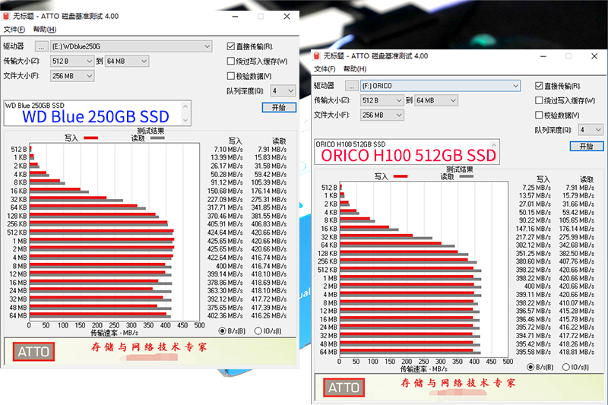Uncheck 直接传输(R) in ORICO window
The image size is (608, 405).
pyautogui.click(x=539, y=86)
